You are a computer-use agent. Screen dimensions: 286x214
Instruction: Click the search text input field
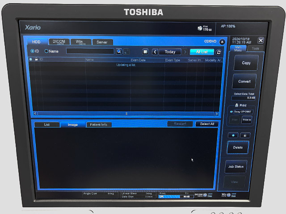pos(90,51)
